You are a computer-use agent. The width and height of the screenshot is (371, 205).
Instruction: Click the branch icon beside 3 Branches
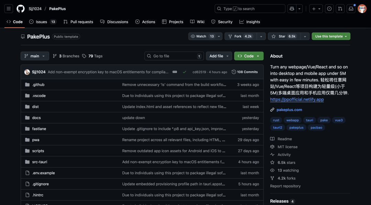coord(55,56)
